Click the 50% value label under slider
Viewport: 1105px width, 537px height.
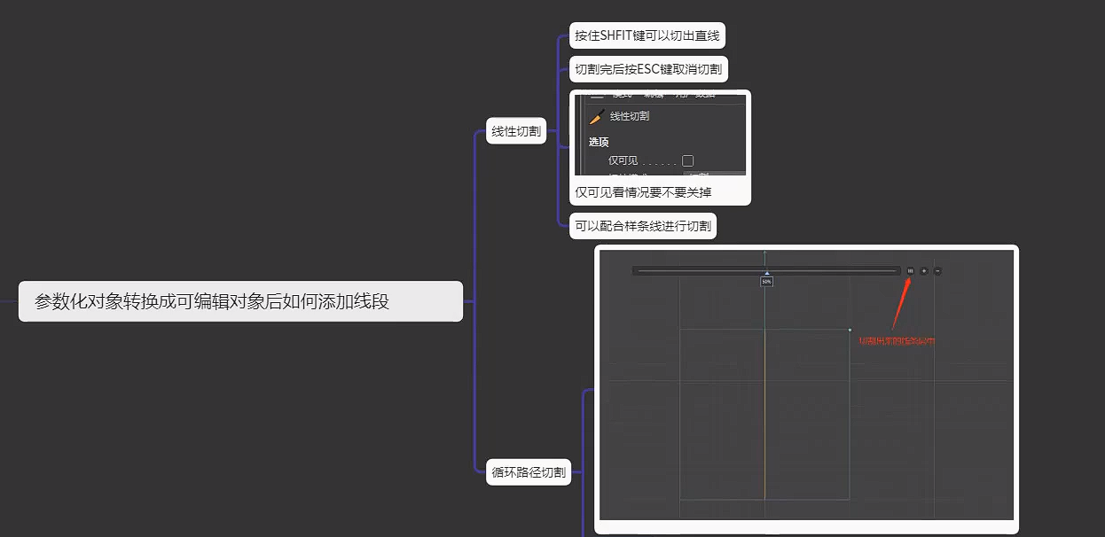point(766,282)
